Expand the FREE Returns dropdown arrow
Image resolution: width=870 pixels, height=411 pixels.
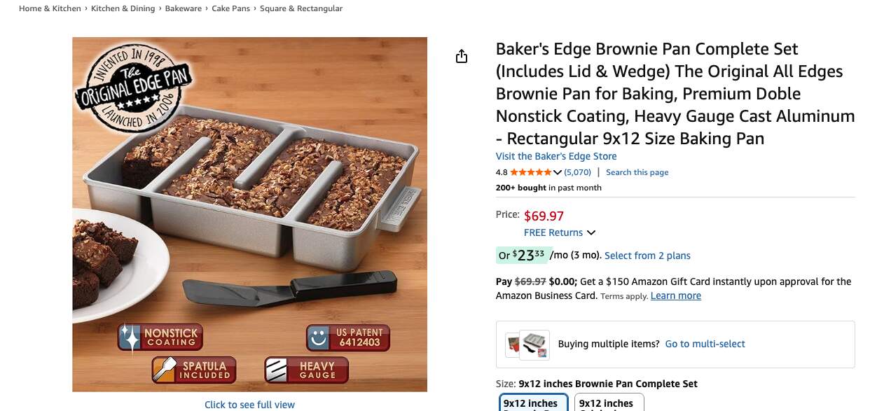tap(591, 232)
